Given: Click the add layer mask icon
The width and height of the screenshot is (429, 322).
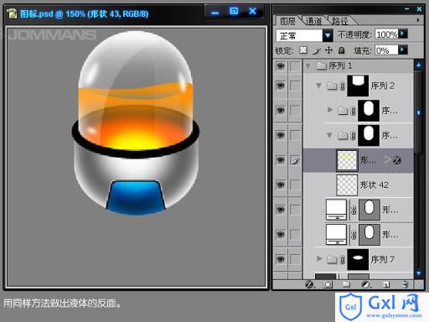Looking at the screenshot, I should point(328,284).
